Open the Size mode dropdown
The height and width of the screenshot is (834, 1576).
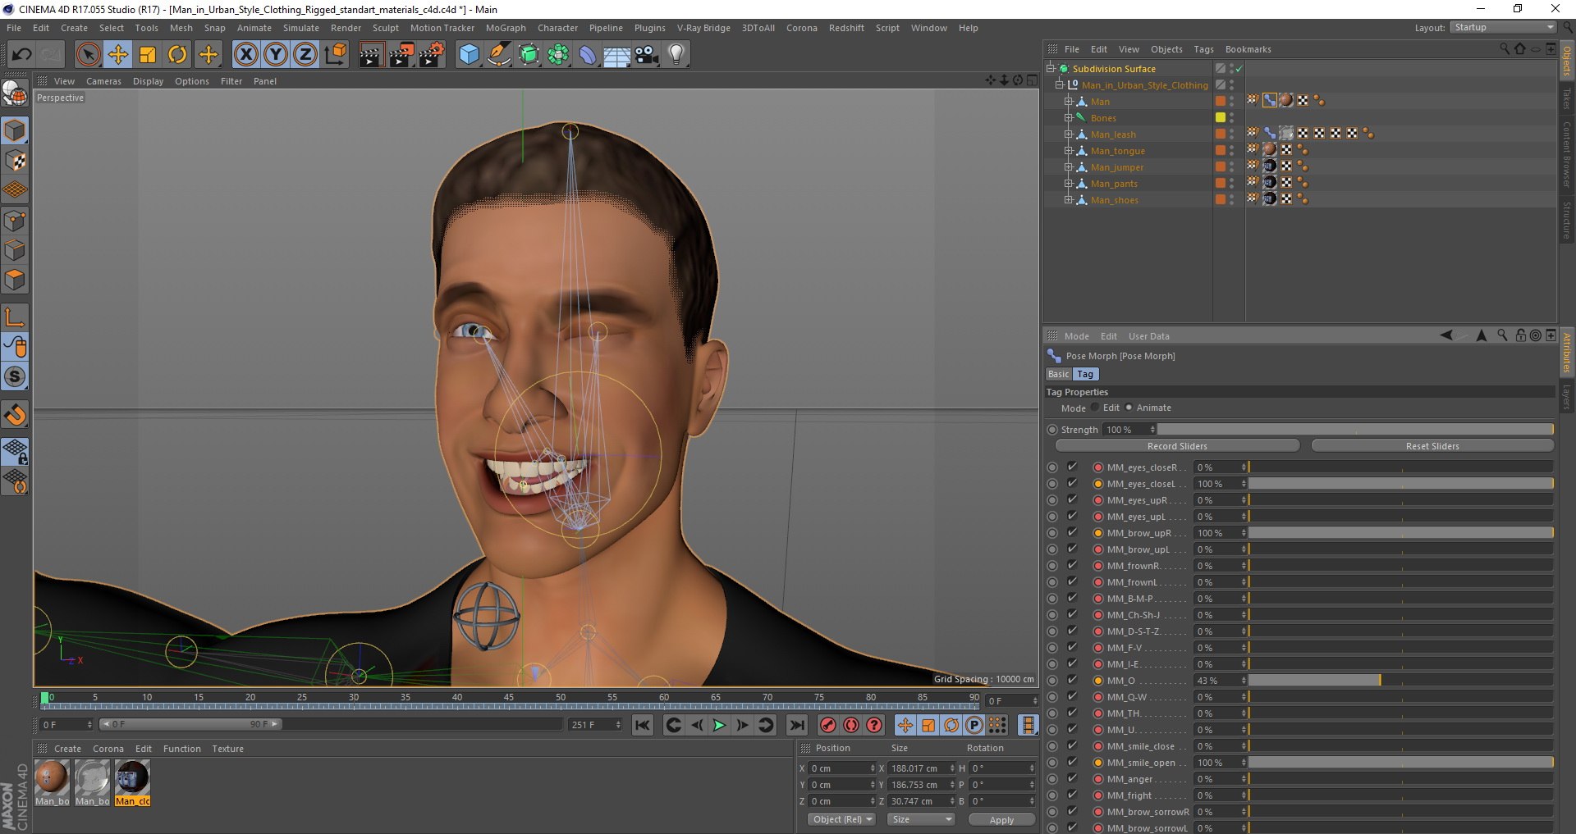coord(921,819)
